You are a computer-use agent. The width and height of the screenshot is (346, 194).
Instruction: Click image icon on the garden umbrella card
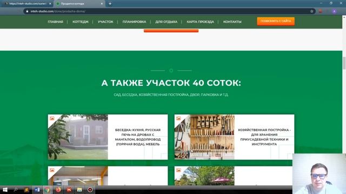(x=178, y=170)
